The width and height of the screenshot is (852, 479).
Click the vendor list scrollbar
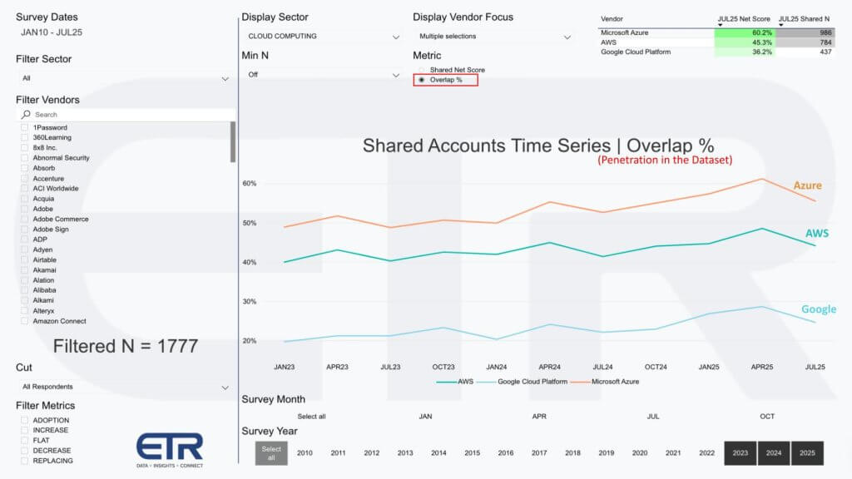click(x=233, y=141)
